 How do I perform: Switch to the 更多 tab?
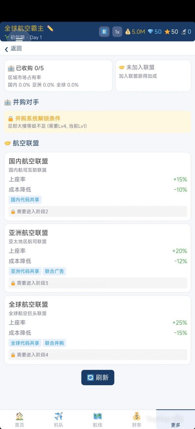(175, 419)
